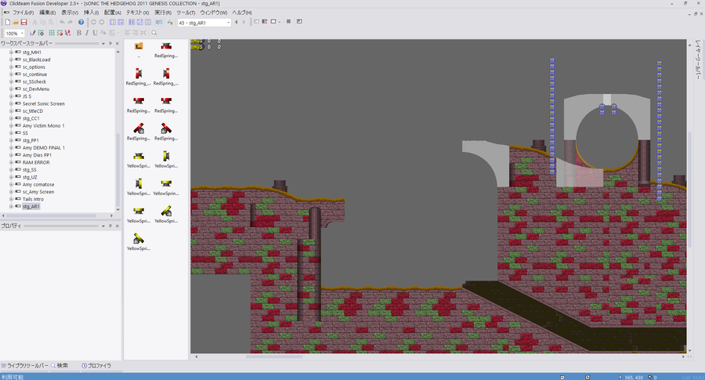This screenshot has width=705, height=380.
Task: Expand the Secret Sonic Screen node
Action: coord(11,103)
